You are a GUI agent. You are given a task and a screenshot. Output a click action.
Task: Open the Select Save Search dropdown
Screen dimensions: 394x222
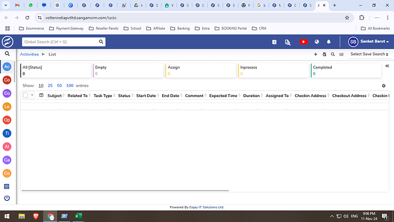click(x=369, y=54)
